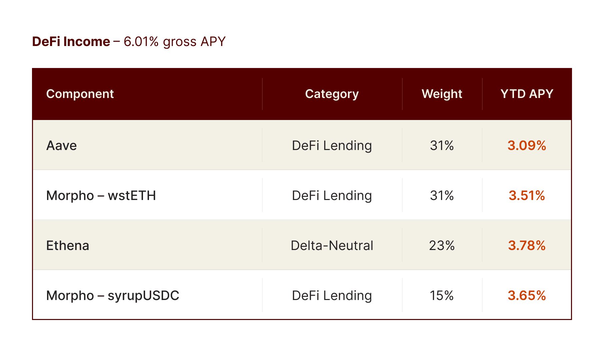Click the 3.78% YTD APY value
Viewport: 604px width, 352px height.
tap(527, 246)
